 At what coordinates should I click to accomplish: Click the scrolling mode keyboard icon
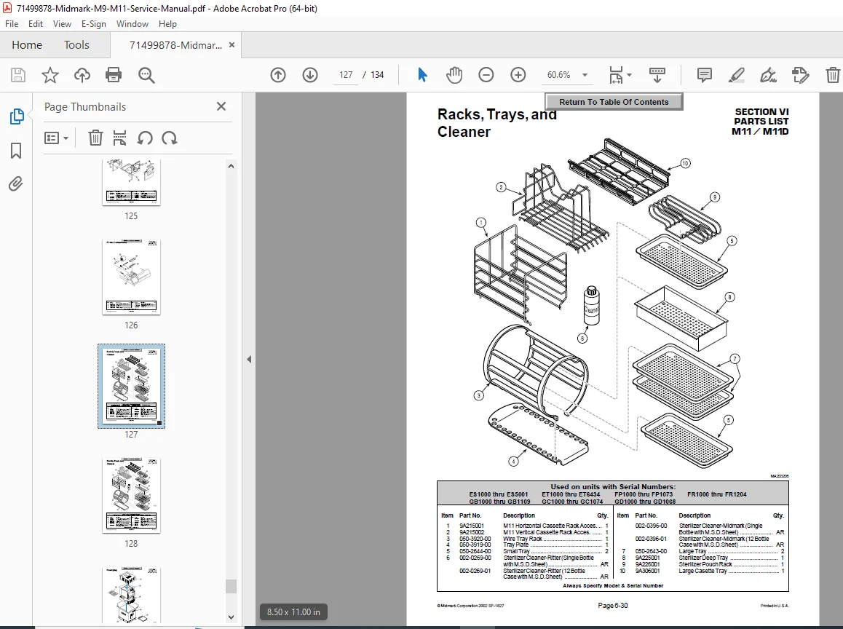pos(657,75)
